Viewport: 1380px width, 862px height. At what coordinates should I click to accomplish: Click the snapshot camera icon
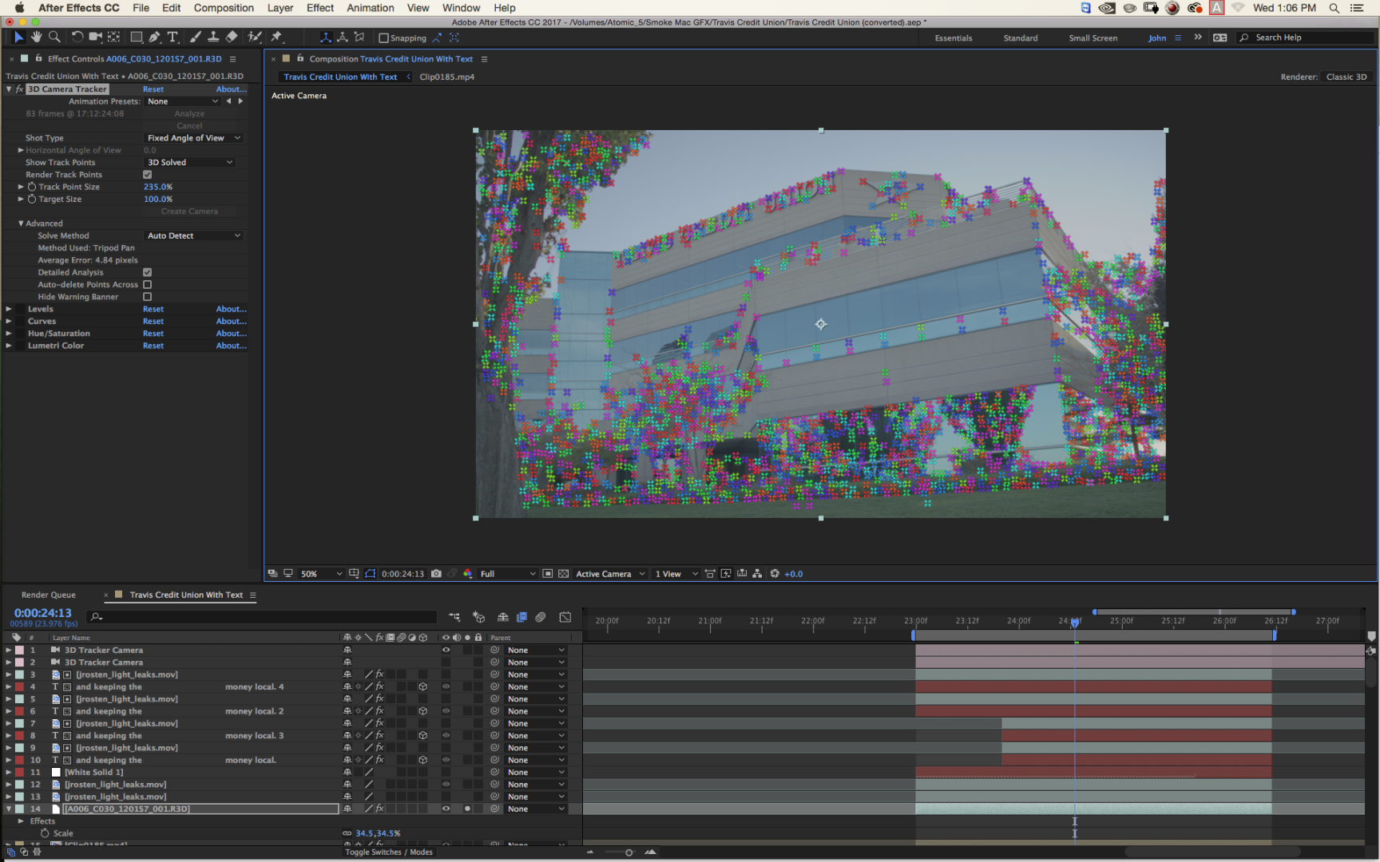pyautogui.click(x=436, y=574)
